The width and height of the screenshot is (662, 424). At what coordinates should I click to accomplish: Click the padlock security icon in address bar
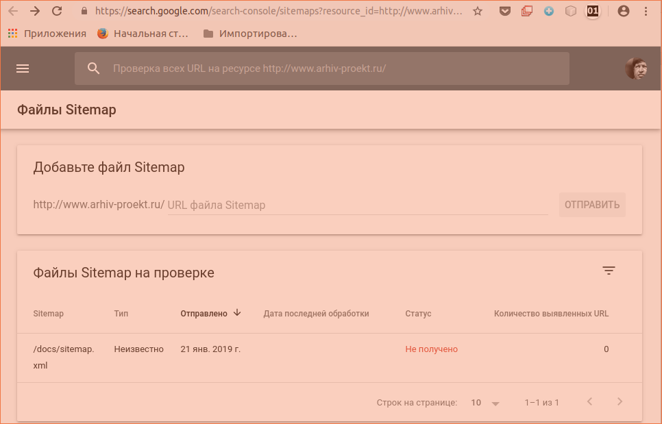tap(84, 11)
